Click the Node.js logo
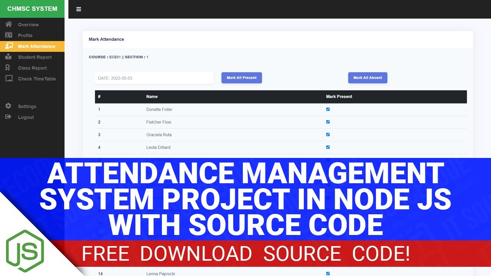The height and width of the screenshot is (276, 491). click(x=25, y=251)
